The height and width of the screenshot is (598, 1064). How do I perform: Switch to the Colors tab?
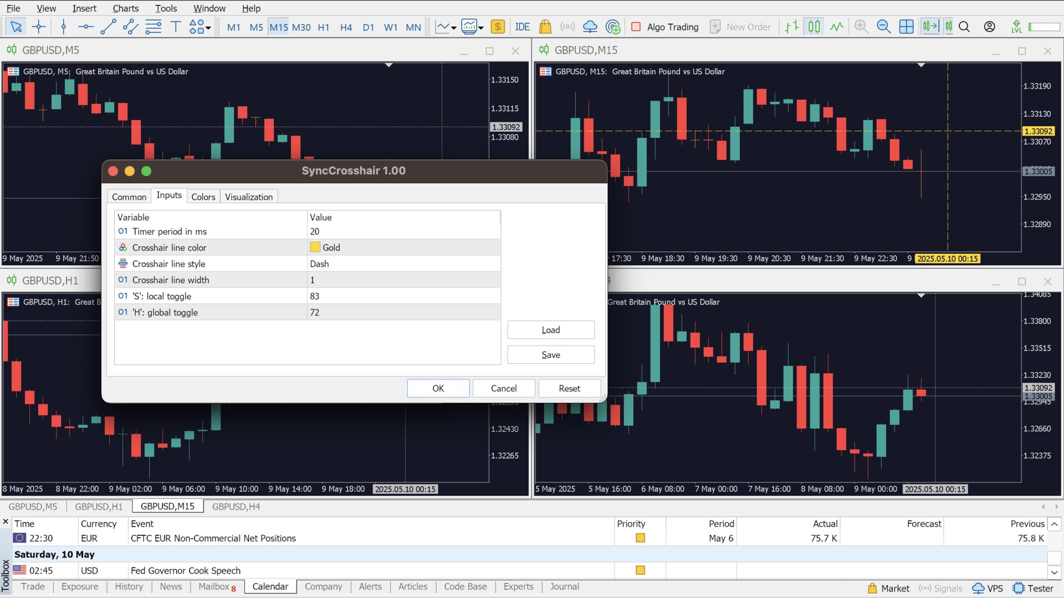pyautogui.click(x=203, y=197)
